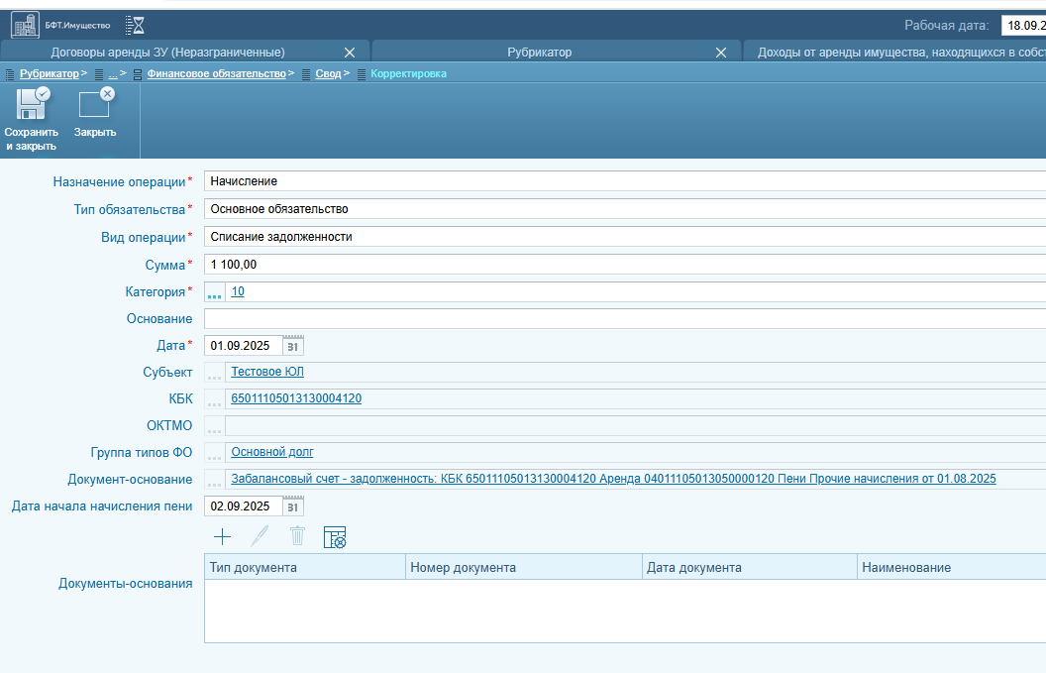Click the table settings icon
1046x673 pixels.
point(335,537)
